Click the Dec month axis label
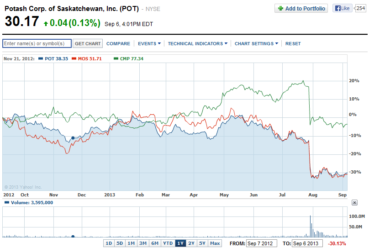The image size is (369, 248). tap(82, 195)
